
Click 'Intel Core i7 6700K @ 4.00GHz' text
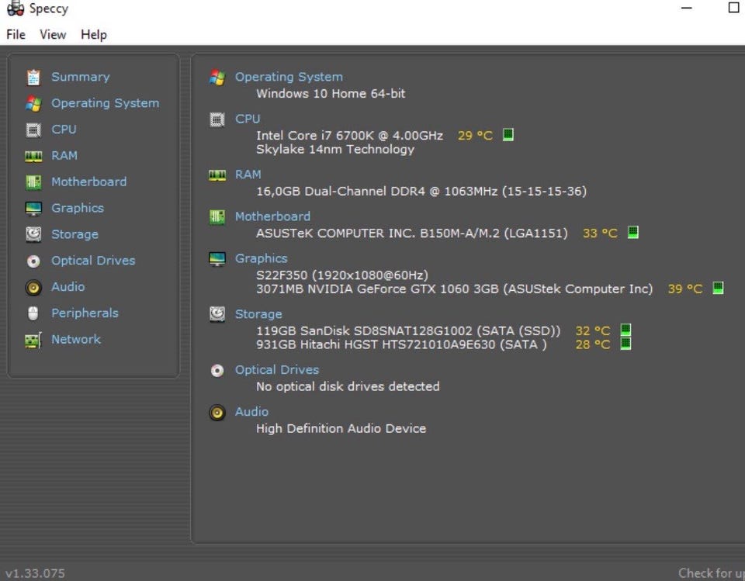tap(350, 136)
